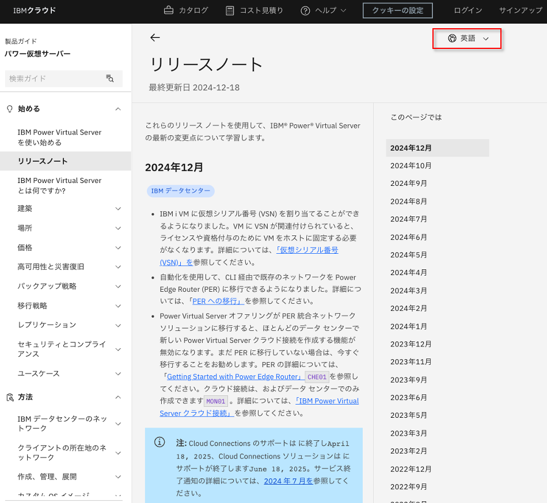
Task: Jump to 2023年5月 section
Action: coord(408,415)
